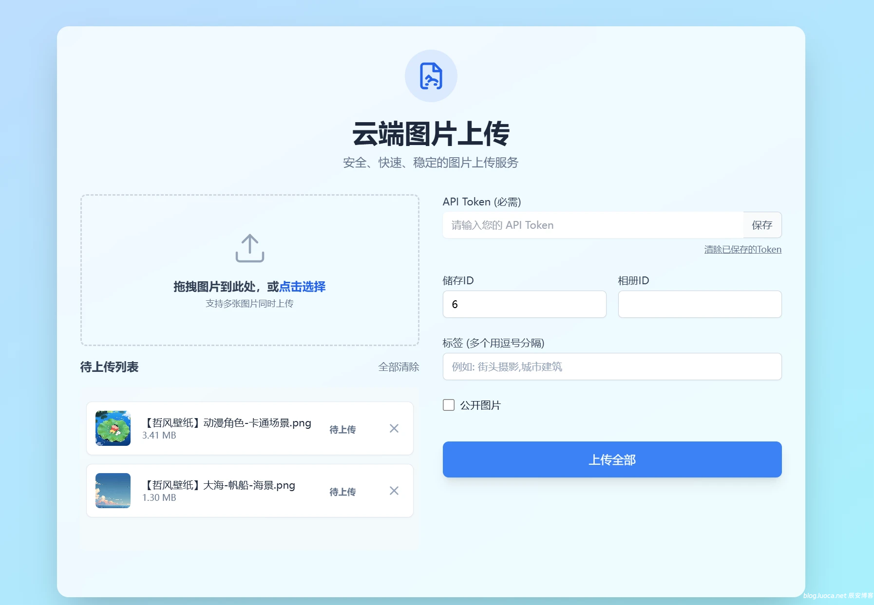Image resolution: width=874 pixels, height=605 pixels.
Task: Remove the 动漫角色-卡通场景.png file from list
Action: coord(394,428)
